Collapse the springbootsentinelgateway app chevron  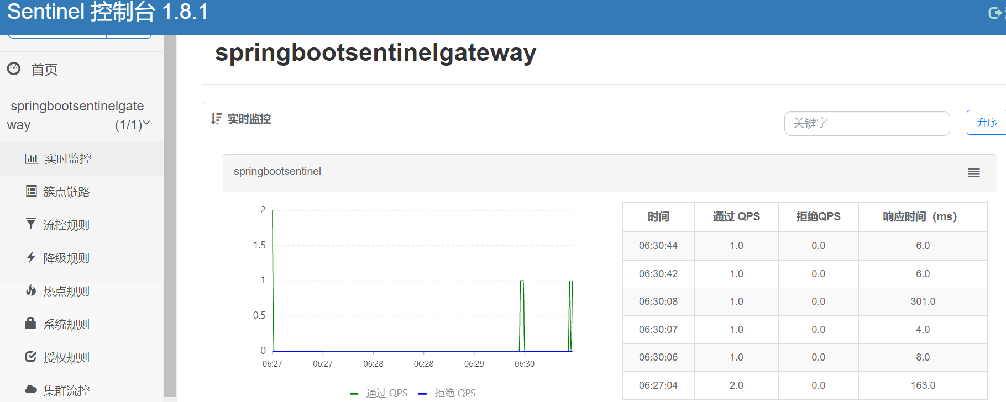click(x=146, y=123)
